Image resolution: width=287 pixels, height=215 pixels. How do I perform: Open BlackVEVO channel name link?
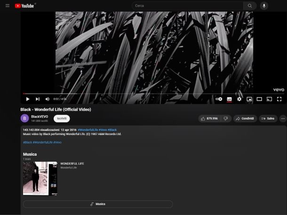[x=40, y=117]
